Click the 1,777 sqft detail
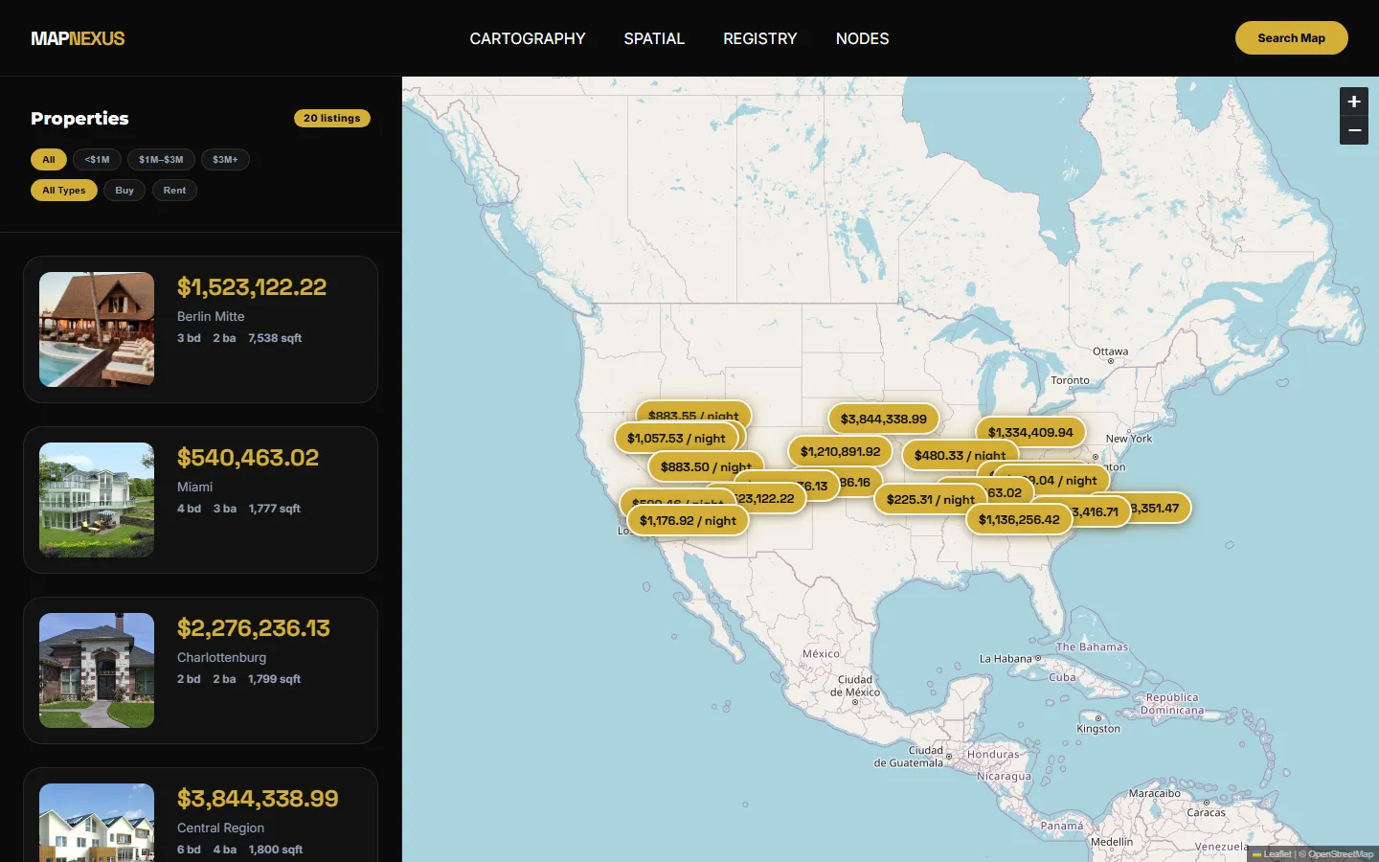 275,509
